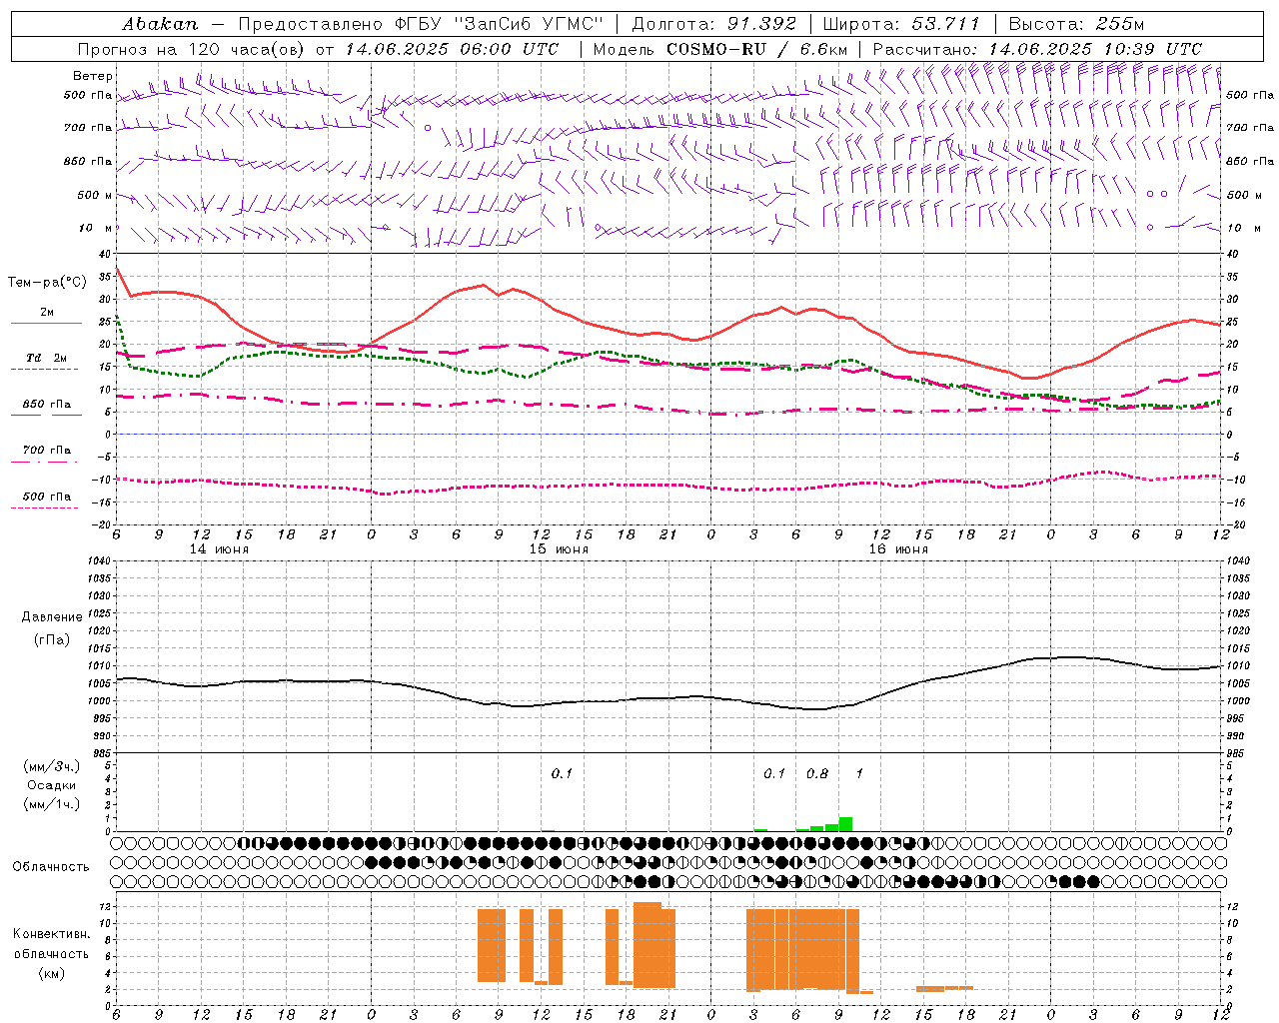Click the (км) unit label

tap(51, 973)
